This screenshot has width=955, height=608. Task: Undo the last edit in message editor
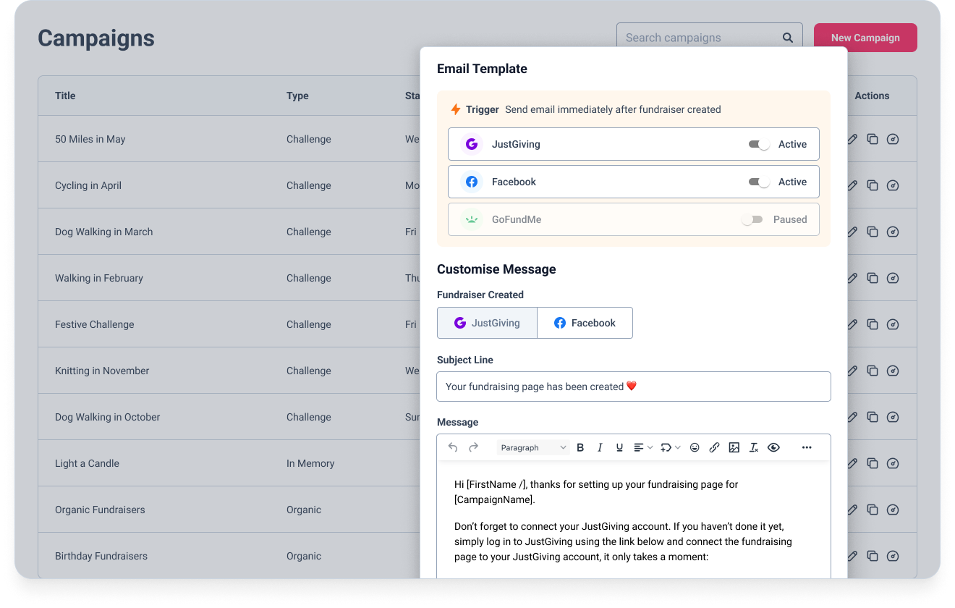click(453, 447)
